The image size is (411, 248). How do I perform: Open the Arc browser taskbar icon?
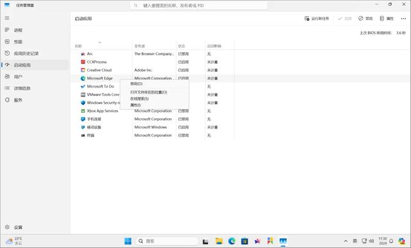click(x=258, y=241)
